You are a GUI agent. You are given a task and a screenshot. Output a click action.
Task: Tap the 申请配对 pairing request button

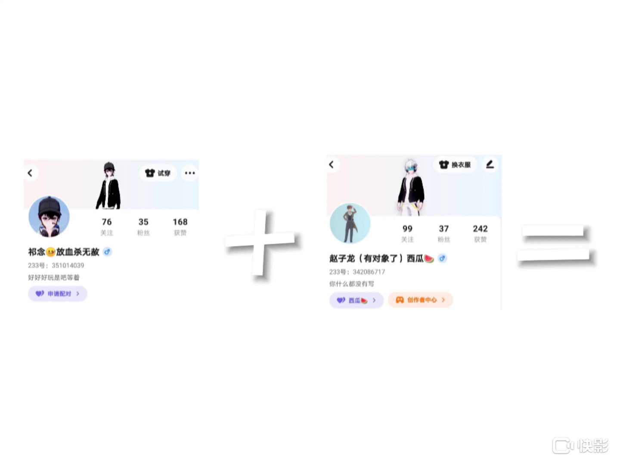(58, 294)
